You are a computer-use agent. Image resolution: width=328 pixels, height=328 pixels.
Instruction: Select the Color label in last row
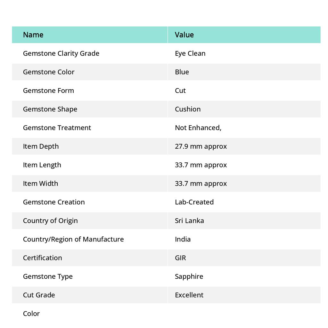(x=31, y=314)
